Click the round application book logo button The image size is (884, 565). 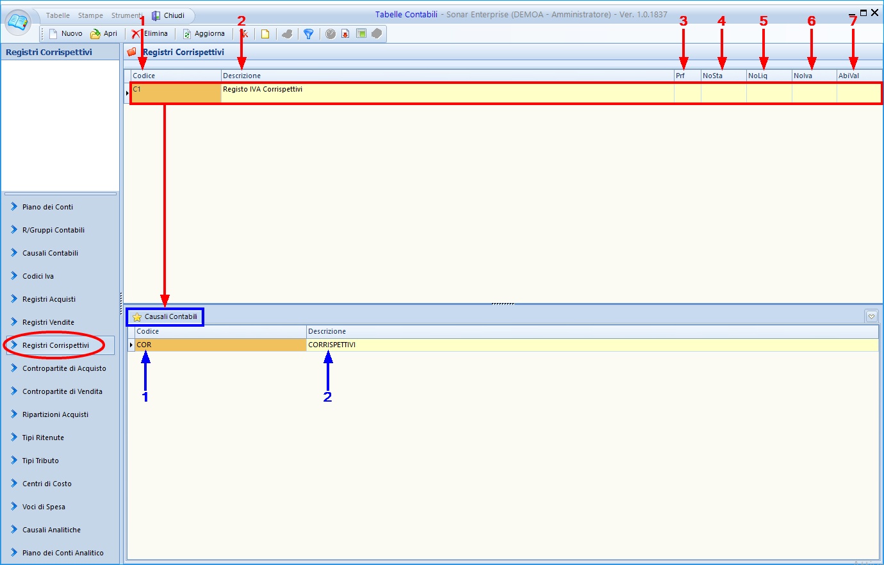click(x=18, y=22)
